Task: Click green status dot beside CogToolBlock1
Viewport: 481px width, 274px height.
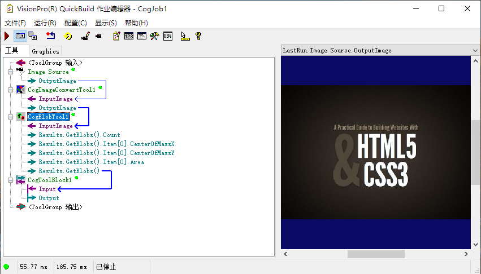Action: tap(76, 178)
